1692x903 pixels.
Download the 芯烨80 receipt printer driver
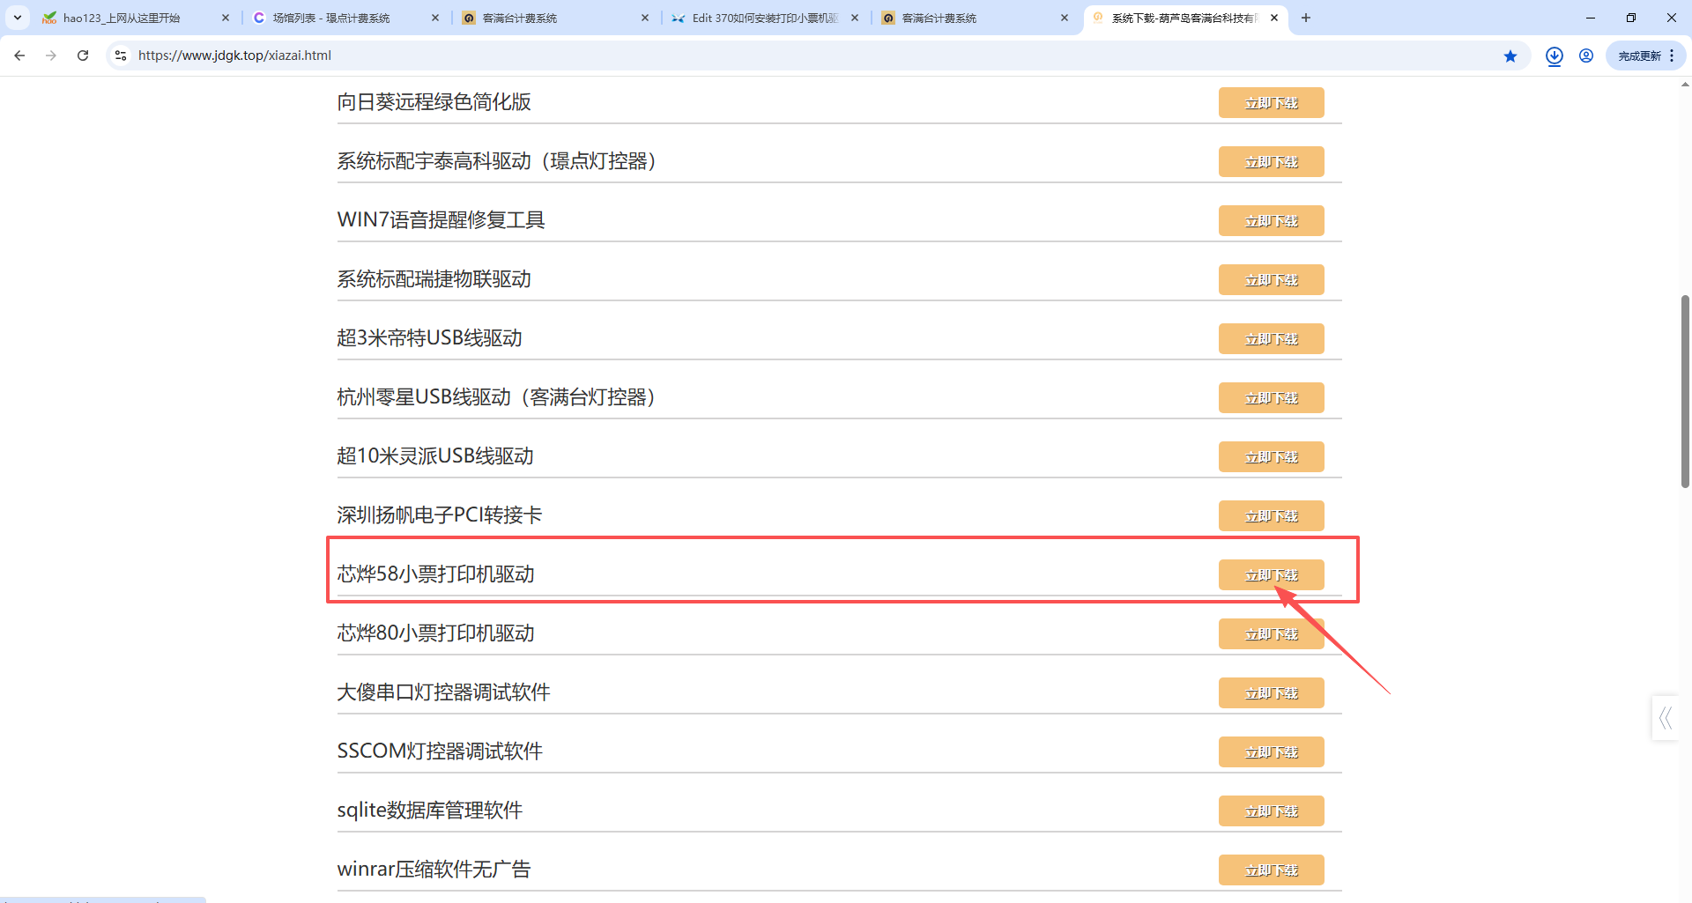pos(1271,633)
